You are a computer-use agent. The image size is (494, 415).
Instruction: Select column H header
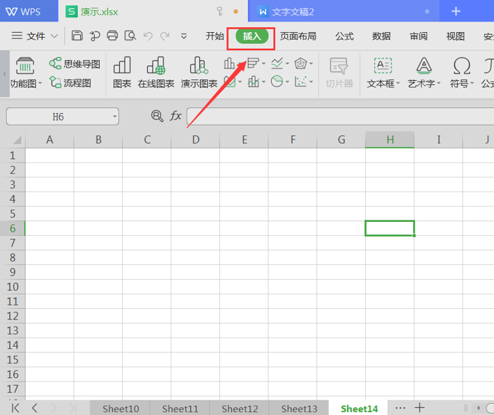click(x=389, y=139)
